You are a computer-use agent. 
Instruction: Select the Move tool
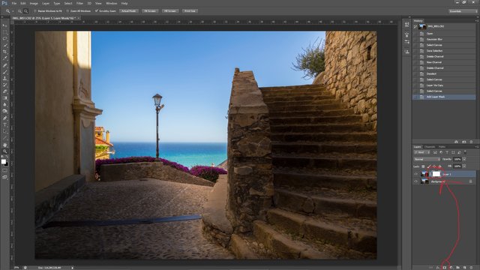coord(4,25)
